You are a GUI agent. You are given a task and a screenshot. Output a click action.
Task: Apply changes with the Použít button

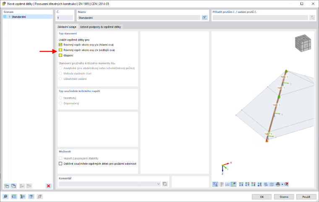coord(306,197)
